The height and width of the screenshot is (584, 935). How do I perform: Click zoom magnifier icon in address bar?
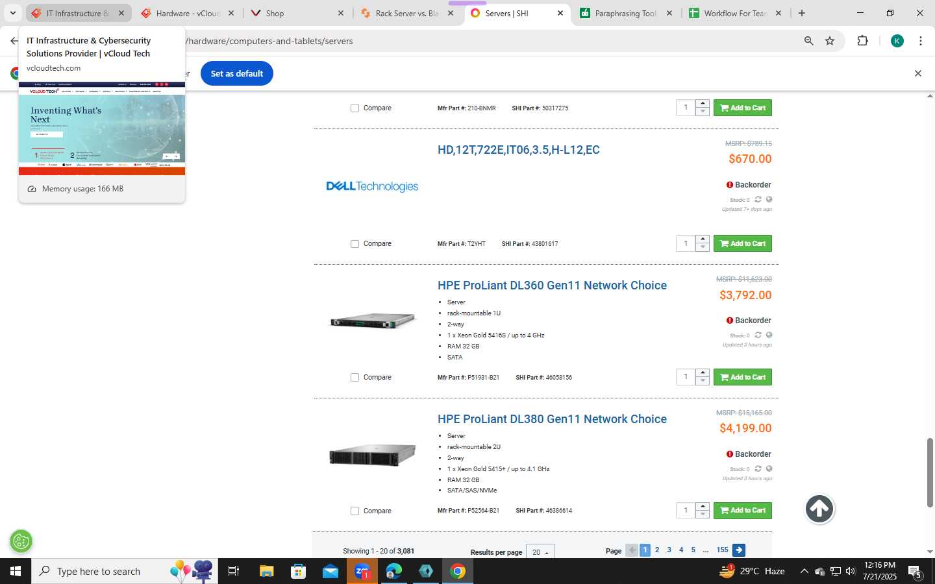[808, 41]
